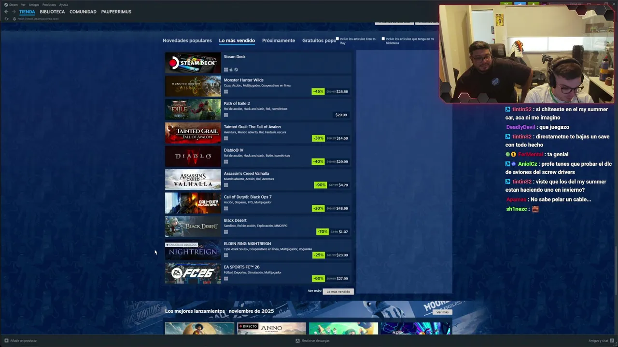Reload the store page
Viewport: 618px width, 347px height.
6,19
